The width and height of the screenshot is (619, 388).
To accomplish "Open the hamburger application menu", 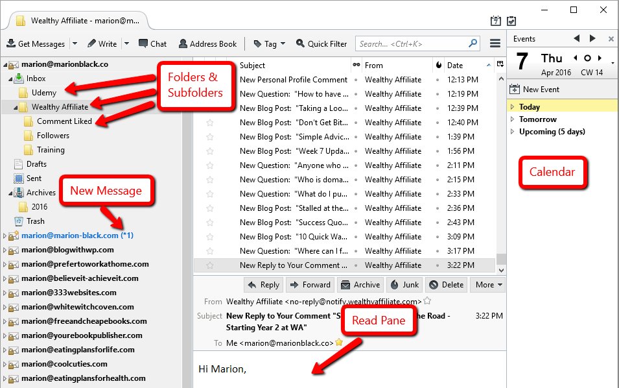I will [495, 43].
